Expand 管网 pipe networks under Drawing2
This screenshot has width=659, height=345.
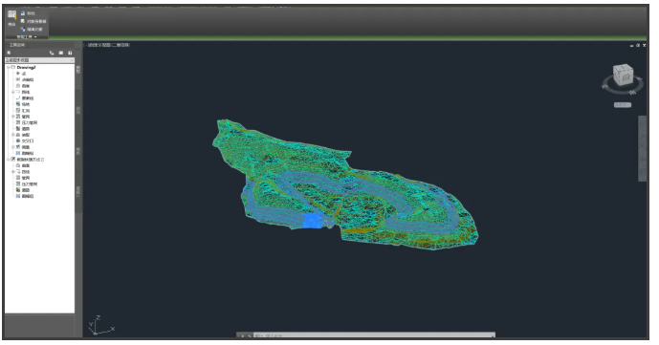13,117
